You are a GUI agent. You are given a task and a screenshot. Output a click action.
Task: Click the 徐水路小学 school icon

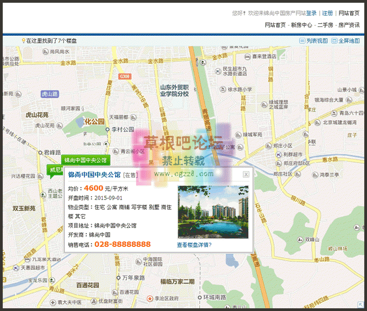[x=223, y=89]
